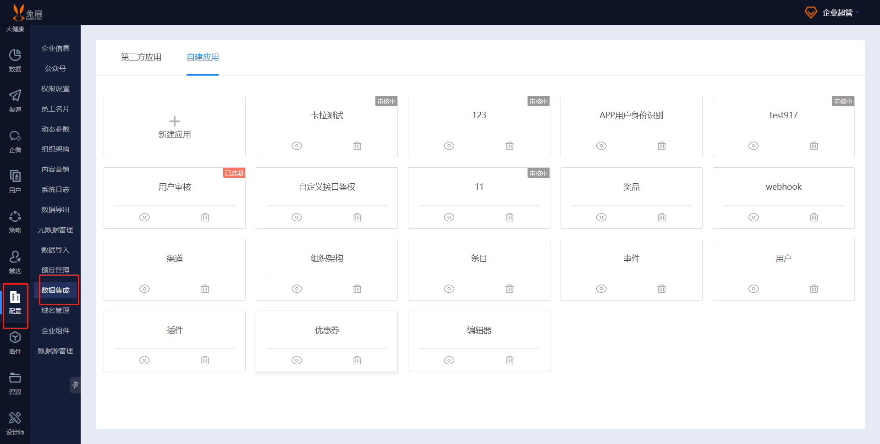Delete the 卡拉测试 app

pyautogui.click(x=357, y=146)
